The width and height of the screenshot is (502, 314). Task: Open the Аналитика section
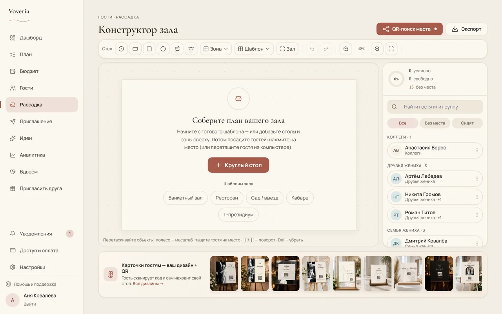[x=42, y=155]
